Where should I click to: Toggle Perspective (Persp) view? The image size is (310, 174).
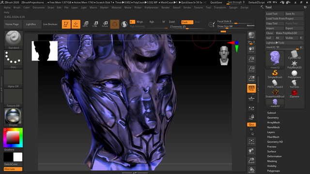tap(251, 88)
